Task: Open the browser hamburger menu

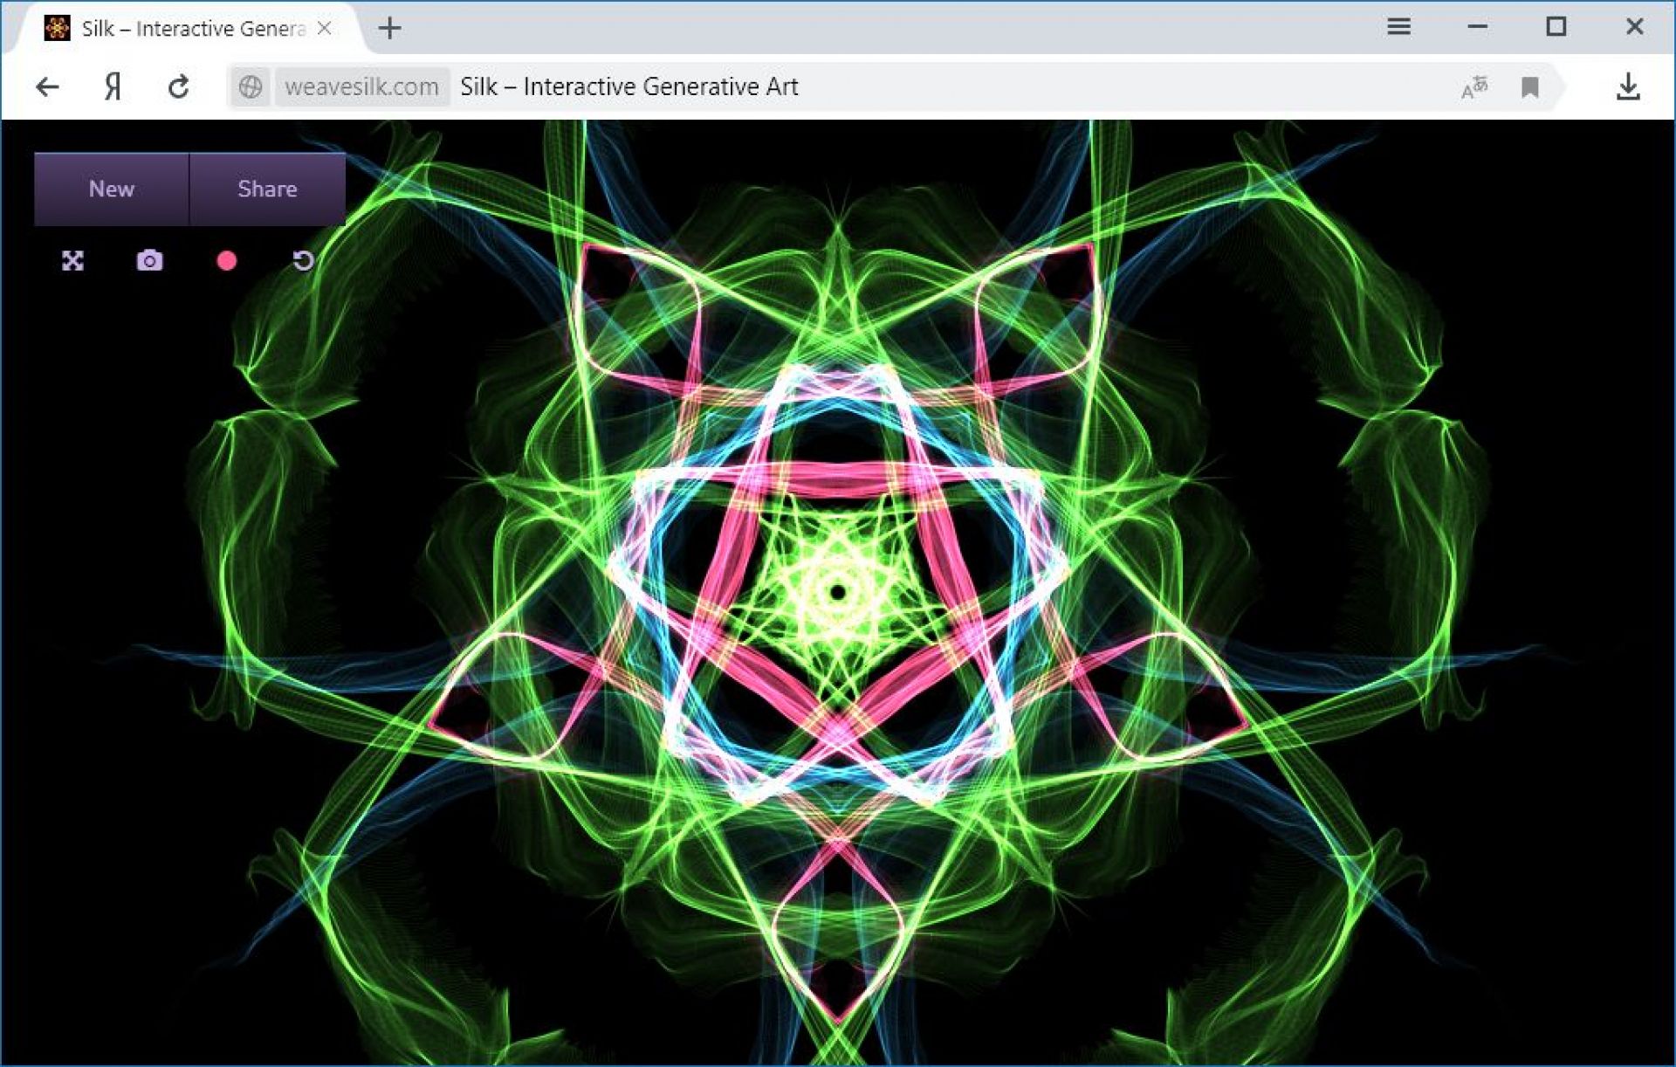Action: click(1398, 27)
